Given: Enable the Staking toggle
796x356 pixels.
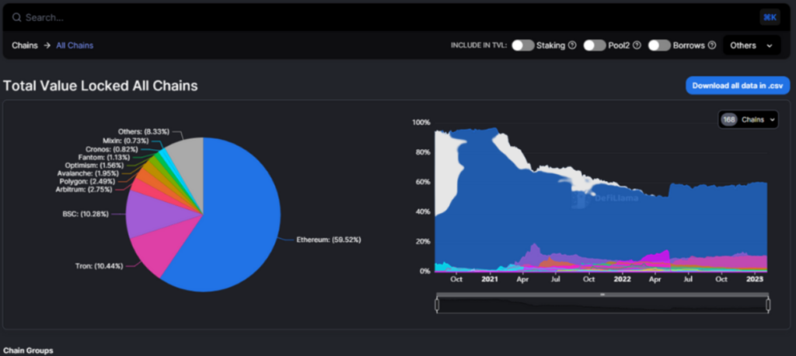Looking at the screenshot, I should click(522, 45).
